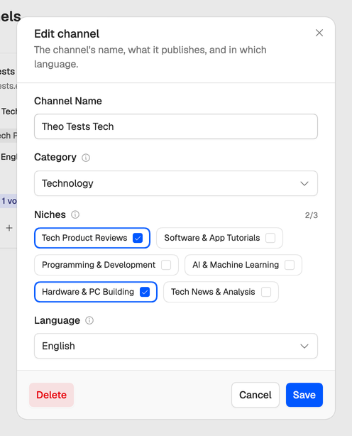Click the Category info icon

click(x=86, y=158)
